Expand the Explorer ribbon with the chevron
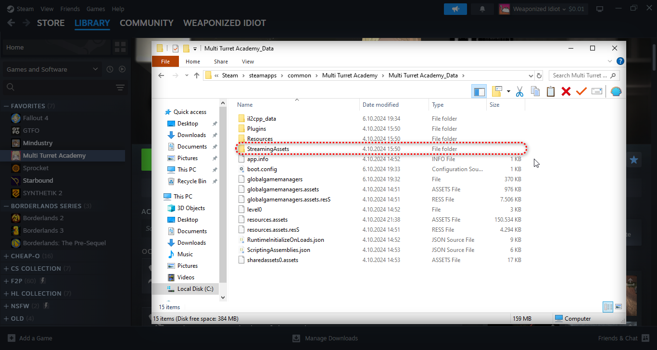The image size is (657, 350). tap(610, 62)
